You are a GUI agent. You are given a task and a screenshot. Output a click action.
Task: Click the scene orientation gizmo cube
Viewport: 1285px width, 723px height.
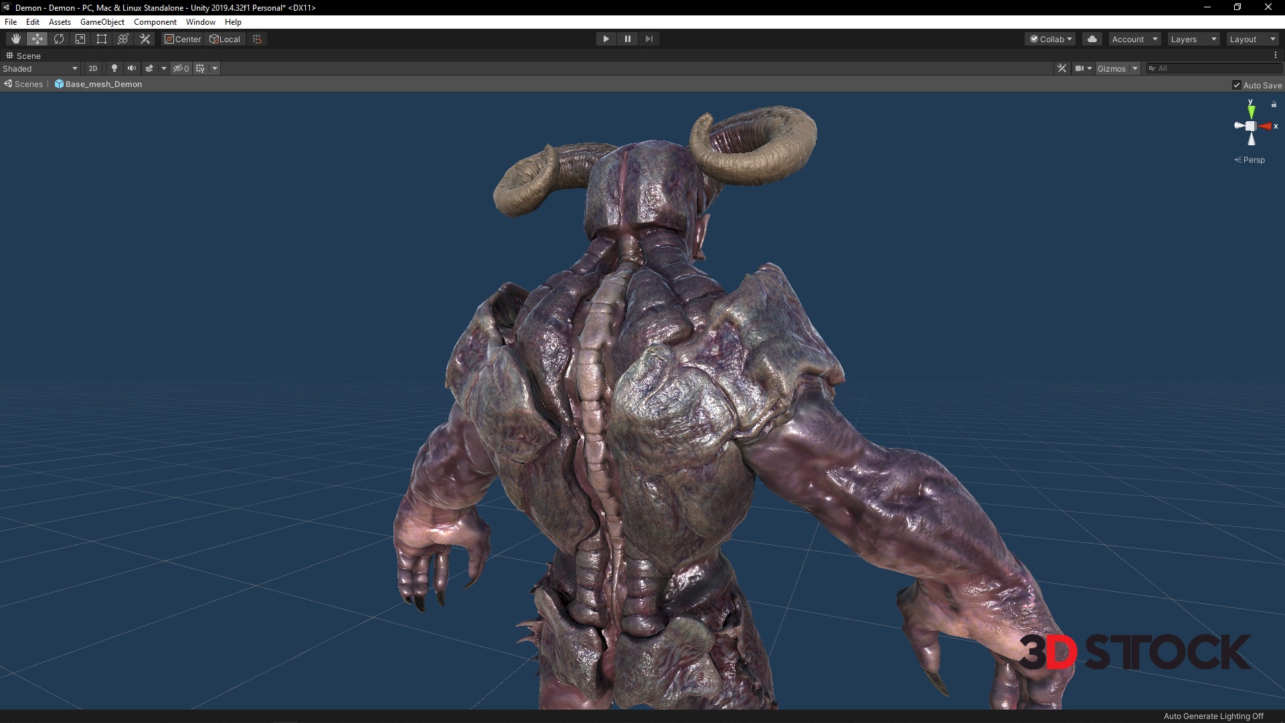pyautogui.click(x=1250, y=126)
